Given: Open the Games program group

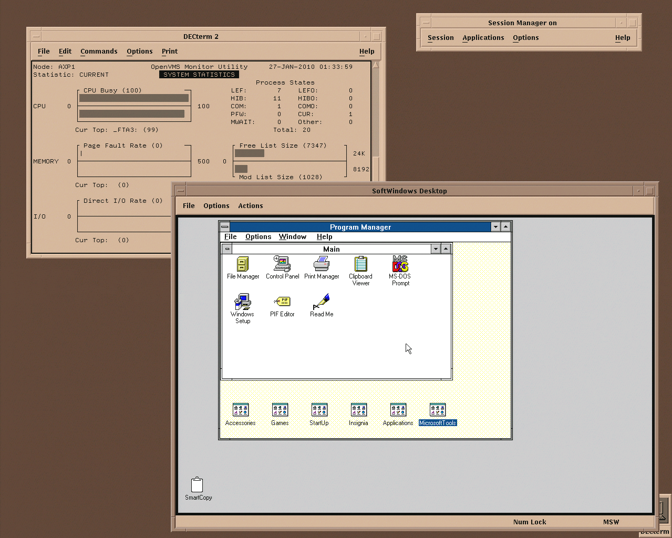Looking at the screenshot, I should pyautogui.click(x=280, y=410).
